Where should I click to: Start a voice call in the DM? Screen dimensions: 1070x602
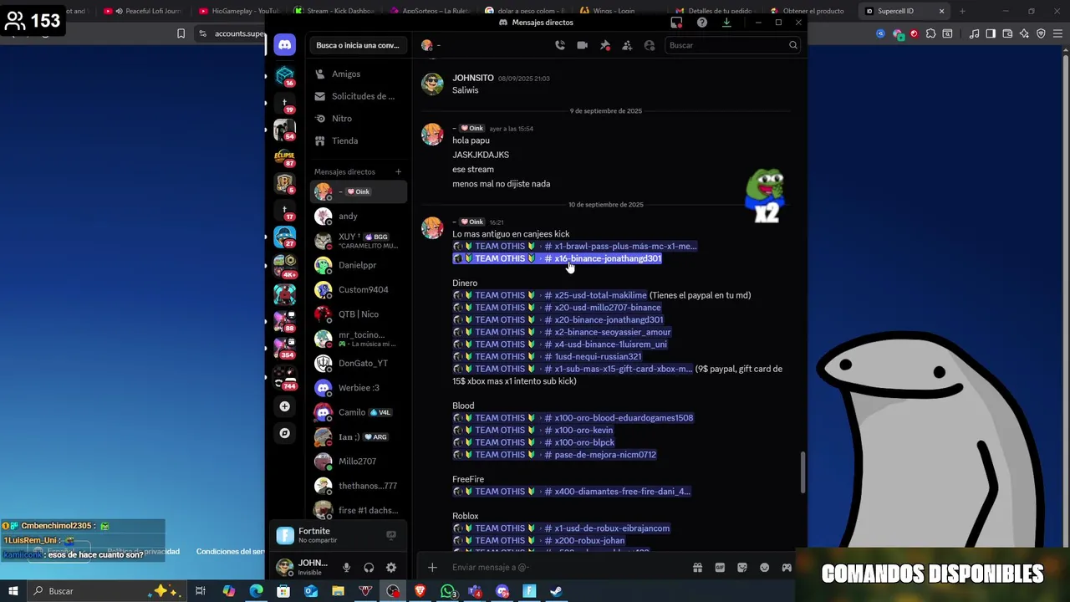click(x=559, y=45)
